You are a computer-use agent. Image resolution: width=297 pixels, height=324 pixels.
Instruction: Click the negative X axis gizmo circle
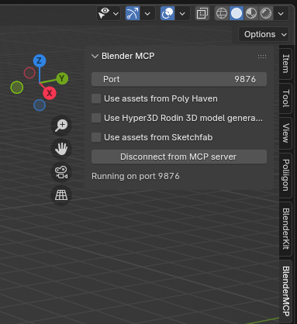(x=29, y=73)
